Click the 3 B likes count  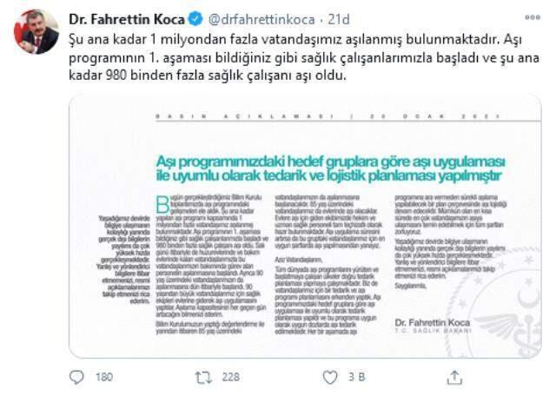coord(357,377)
